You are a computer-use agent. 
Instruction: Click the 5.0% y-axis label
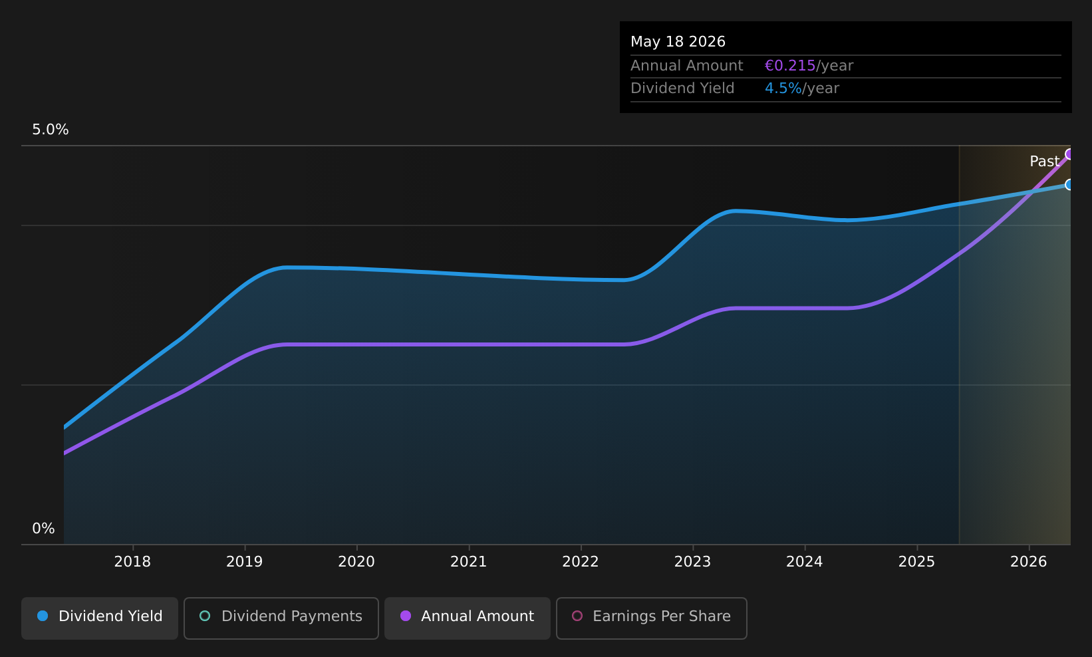click(x=51, y=130)
